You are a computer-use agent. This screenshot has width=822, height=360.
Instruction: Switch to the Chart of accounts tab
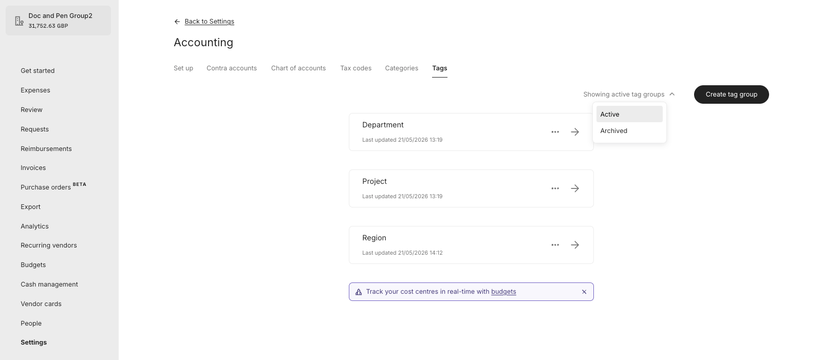click(x=298, y=68)
